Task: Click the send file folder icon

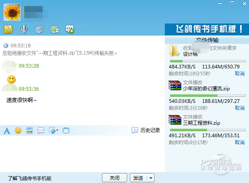Action: [x=8, y=29]
